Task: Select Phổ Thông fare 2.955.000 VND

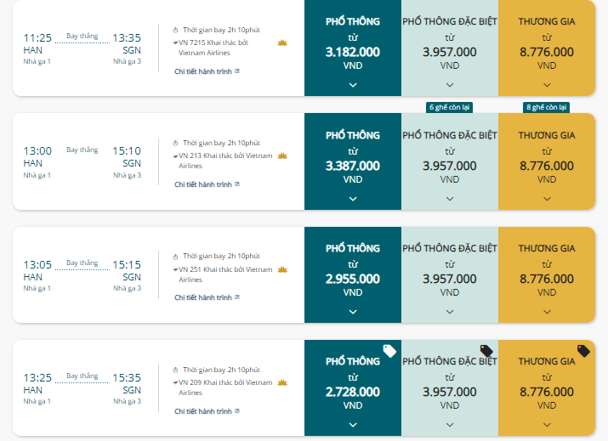Action: pyautogui.click(x=353, y=274)
